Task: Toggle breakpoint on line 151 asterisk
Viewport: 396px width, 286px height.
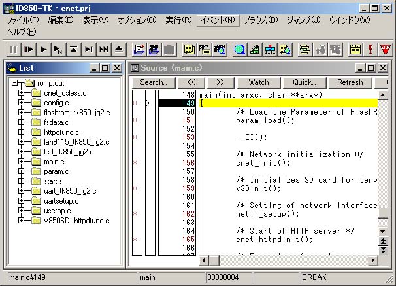Action: point(135,120)
